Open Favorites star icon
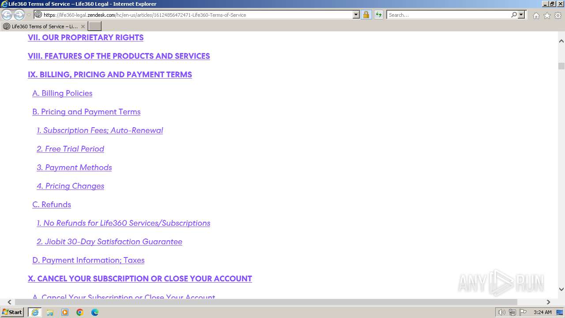The image size is (565, 318). [547, 15]
